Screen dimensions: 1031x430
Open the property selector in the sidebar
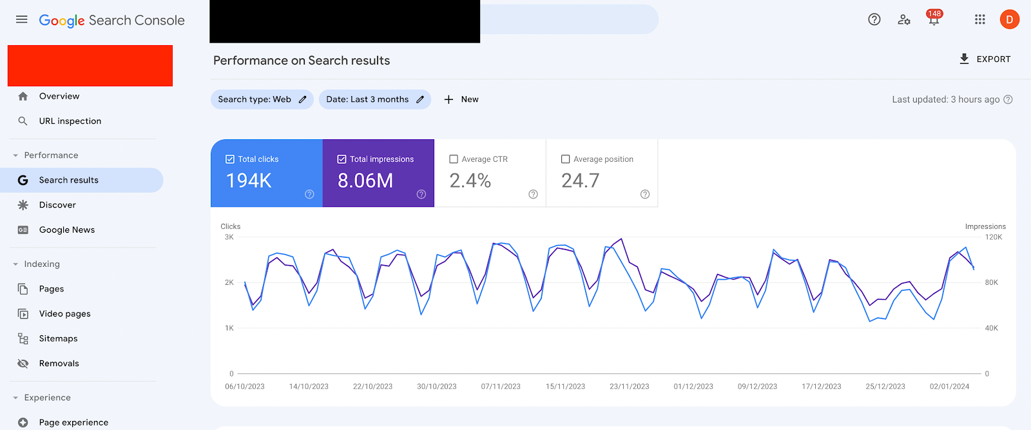click(90, 66)
